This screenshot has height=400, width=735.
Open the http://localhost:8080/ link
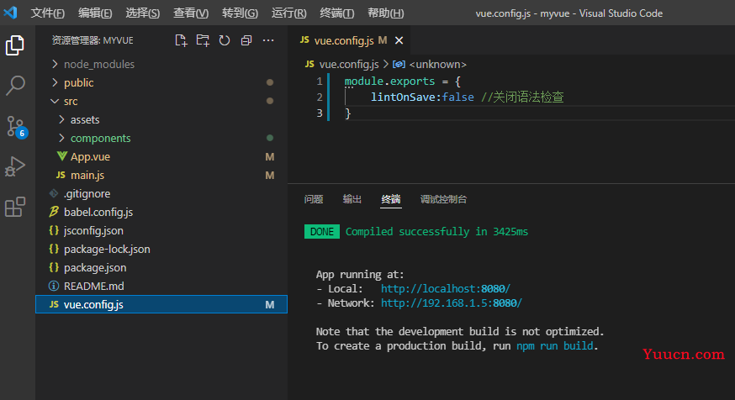point(446,288)
